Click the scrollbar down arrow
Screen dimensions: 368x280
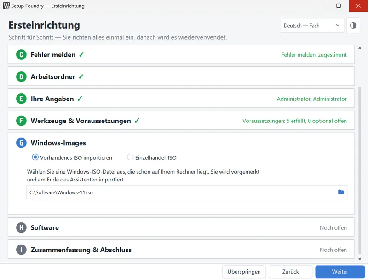point(360,259)
